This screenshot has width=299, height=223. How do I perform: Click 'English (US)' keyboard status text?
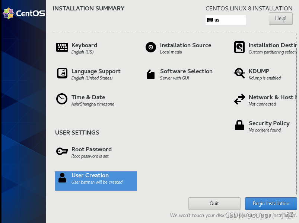click(x=82, y=52)
